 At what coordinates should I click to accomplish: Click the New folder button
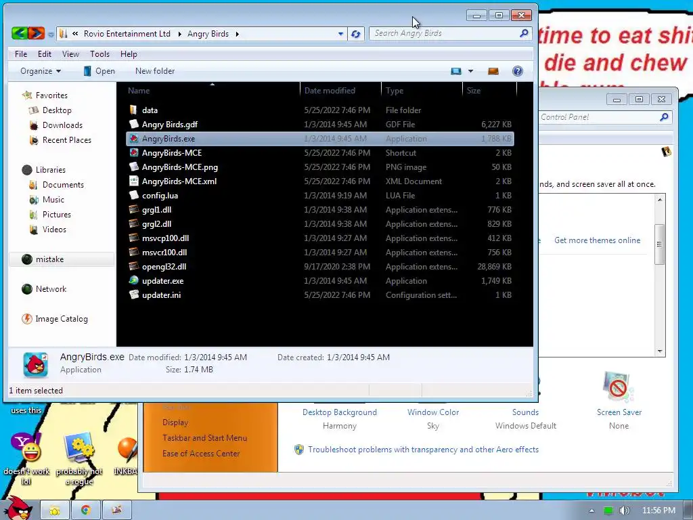point(155,71)
